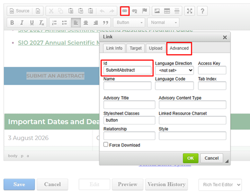
Task: Click the SUBMIT AN ABSTRACT link
Action: pyautogui.click(x=55, y=76)
